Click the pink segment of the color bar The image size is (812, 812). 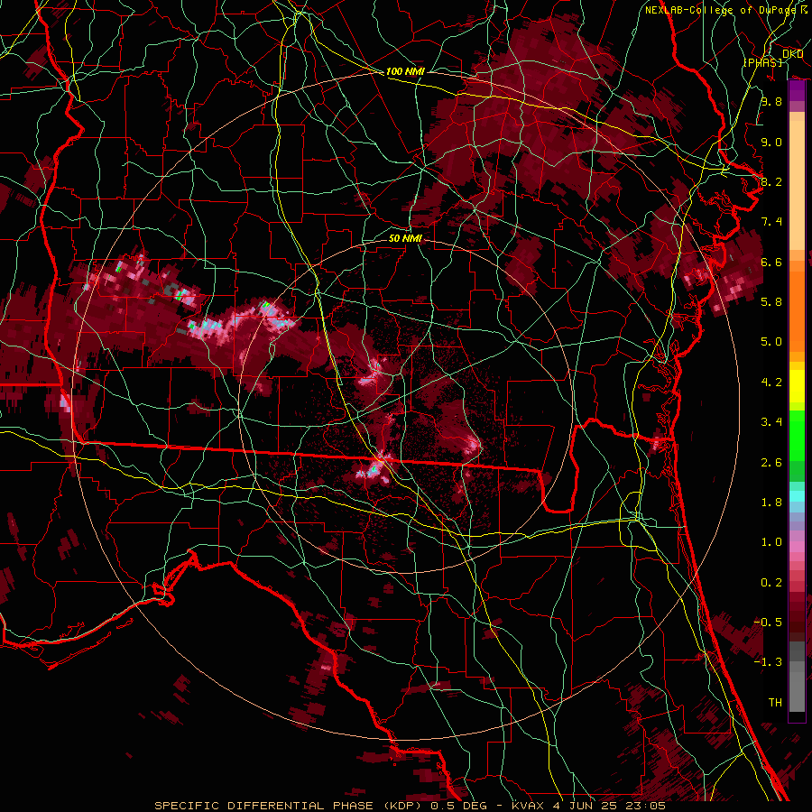pyautogui.click(x=797, y=547)
